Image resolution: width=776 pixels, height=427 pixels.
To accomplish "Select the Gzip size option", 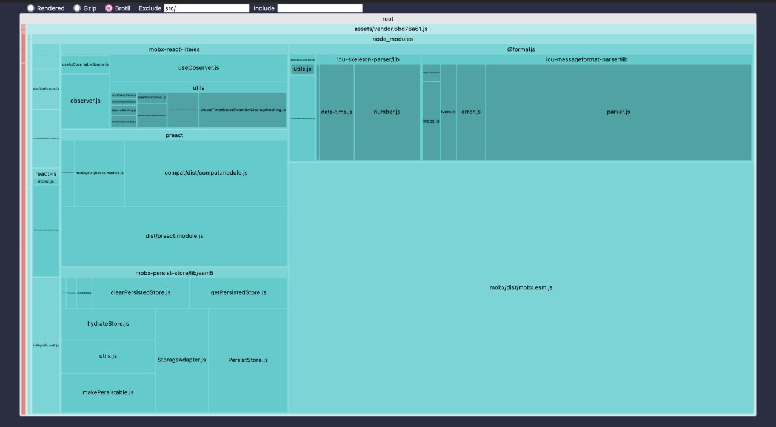I will pyautogui.click(x=78, y=8).
